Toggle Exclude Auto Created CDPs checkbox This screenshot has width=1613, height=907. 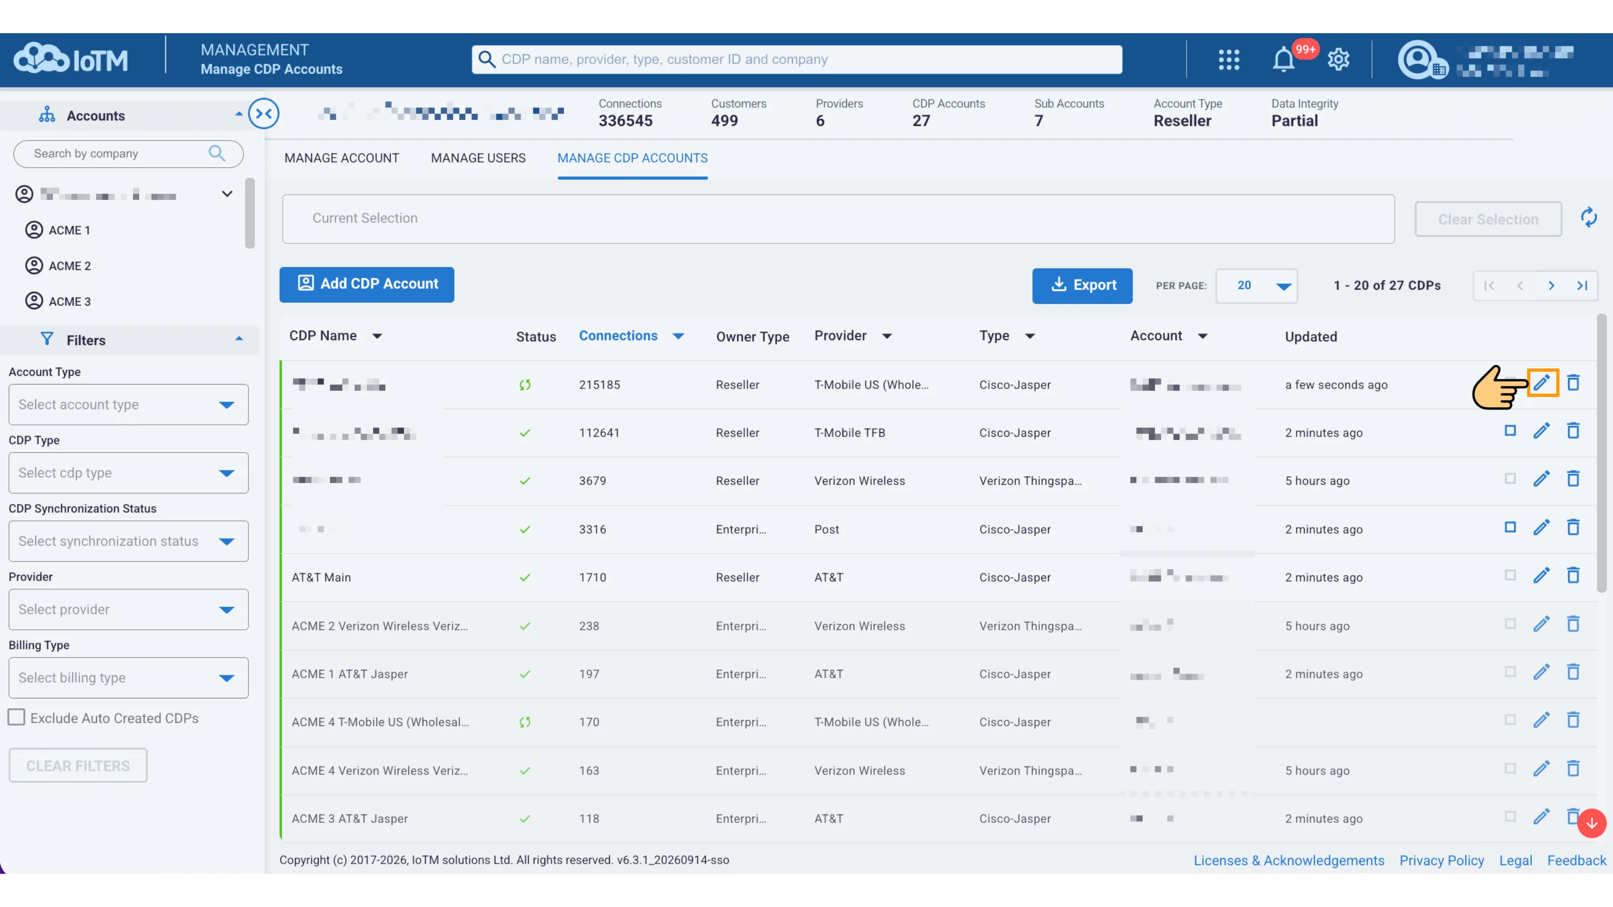(x=16, y=718)
